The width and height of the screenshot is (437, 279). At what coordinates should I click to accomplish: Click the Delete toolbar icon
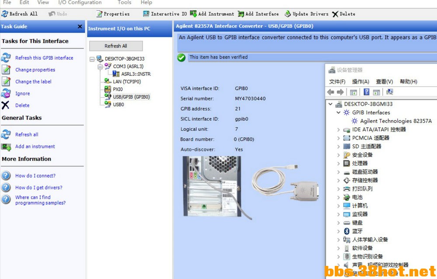point(335,14)
